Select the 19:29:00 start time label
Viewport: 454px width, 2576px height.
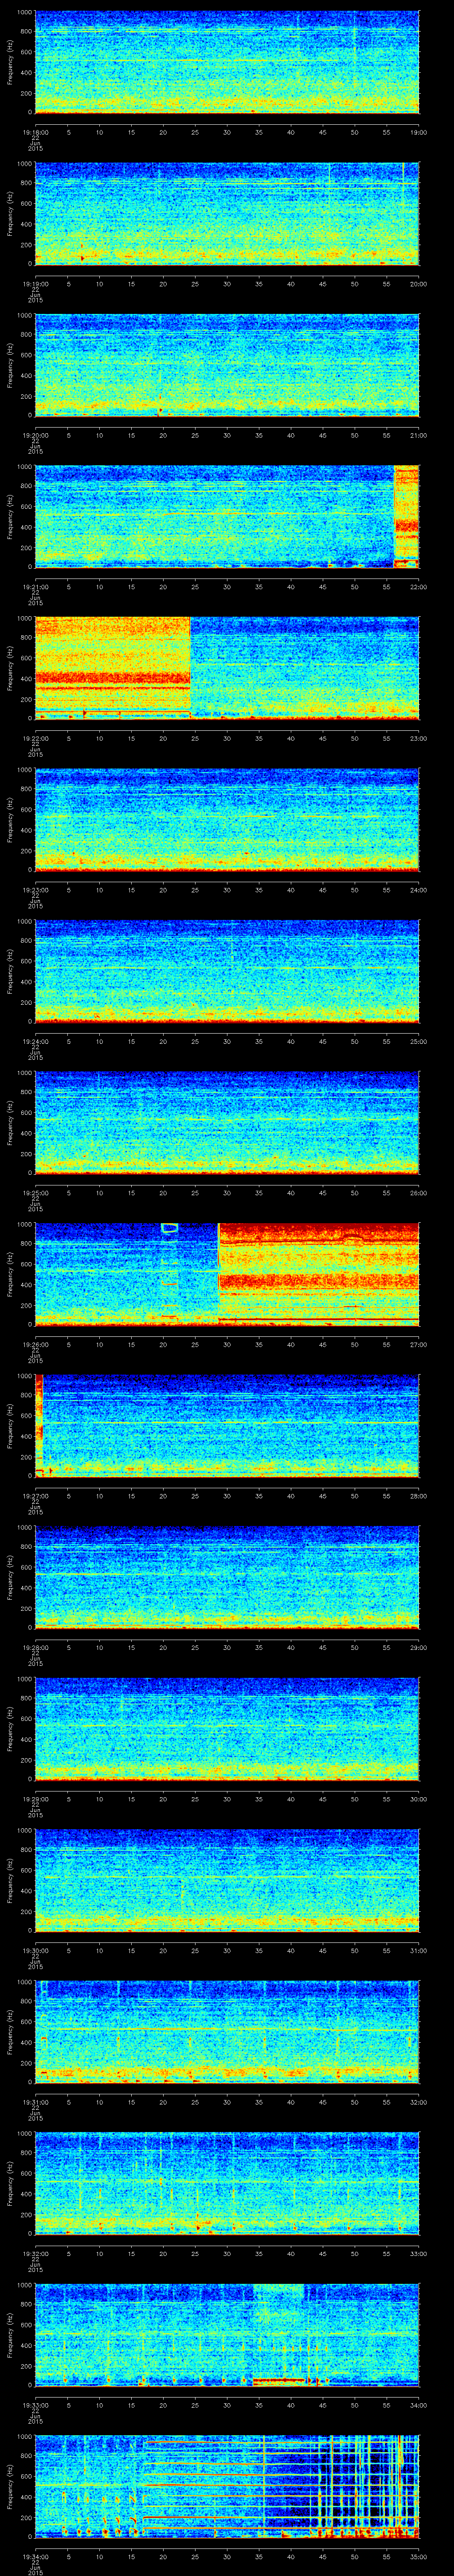coord(35,1799)
